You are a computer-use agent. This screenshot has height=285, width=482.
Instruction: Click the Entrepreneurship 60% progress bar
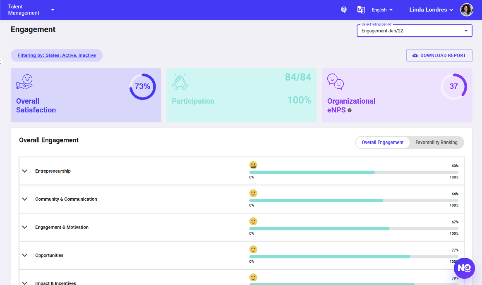coord(354,172)
